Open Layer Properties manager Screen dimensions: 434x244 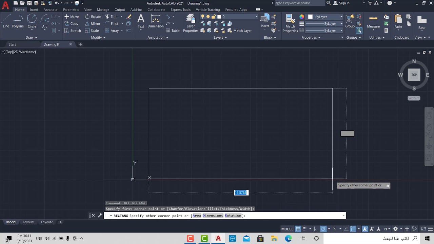[191, 23]
